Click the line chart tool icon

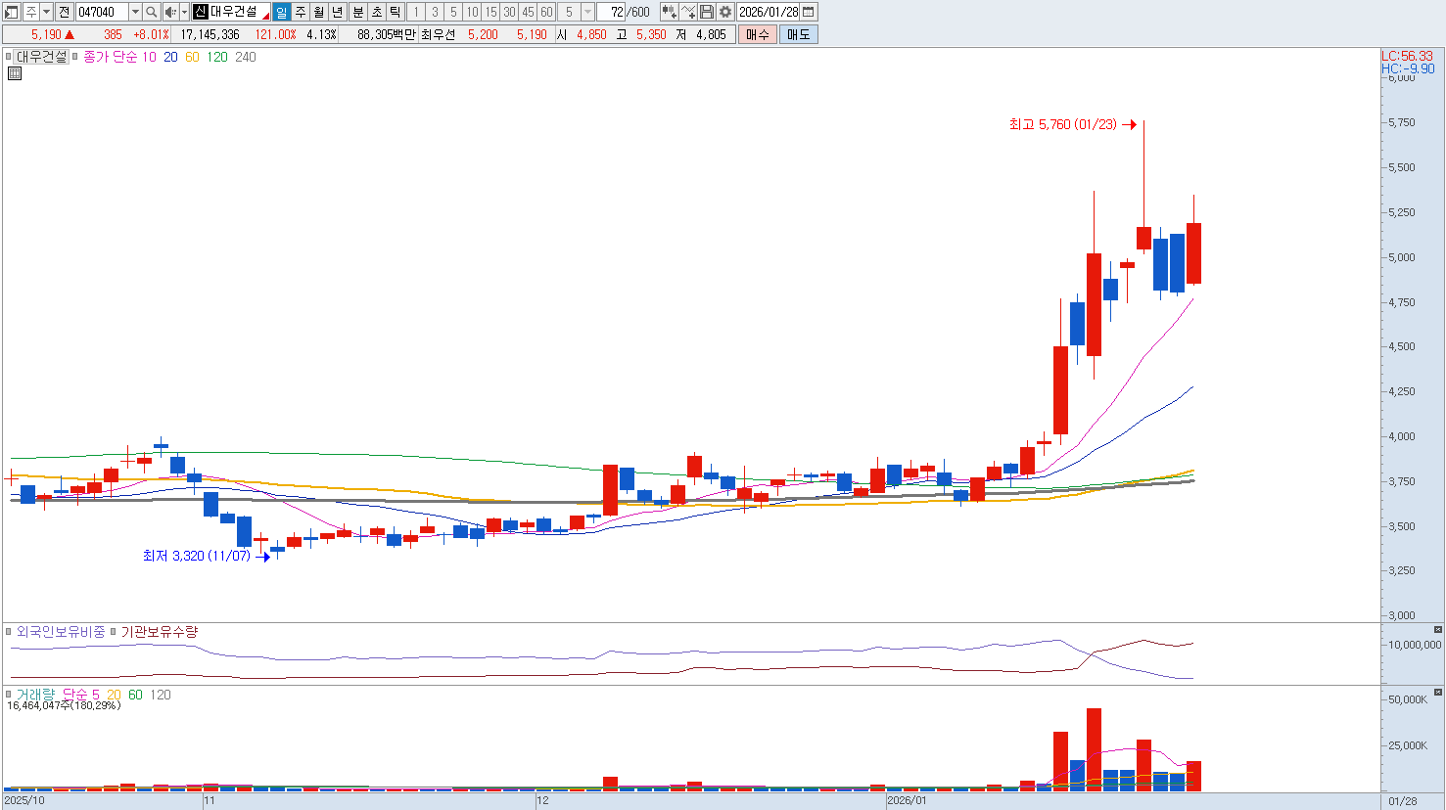[x=688, y=12]
